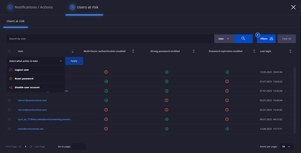The height and width of the screenshot is (153, 301).
Task: Select the Users at risk sub-tab
Action: click(x=15, y=21)
